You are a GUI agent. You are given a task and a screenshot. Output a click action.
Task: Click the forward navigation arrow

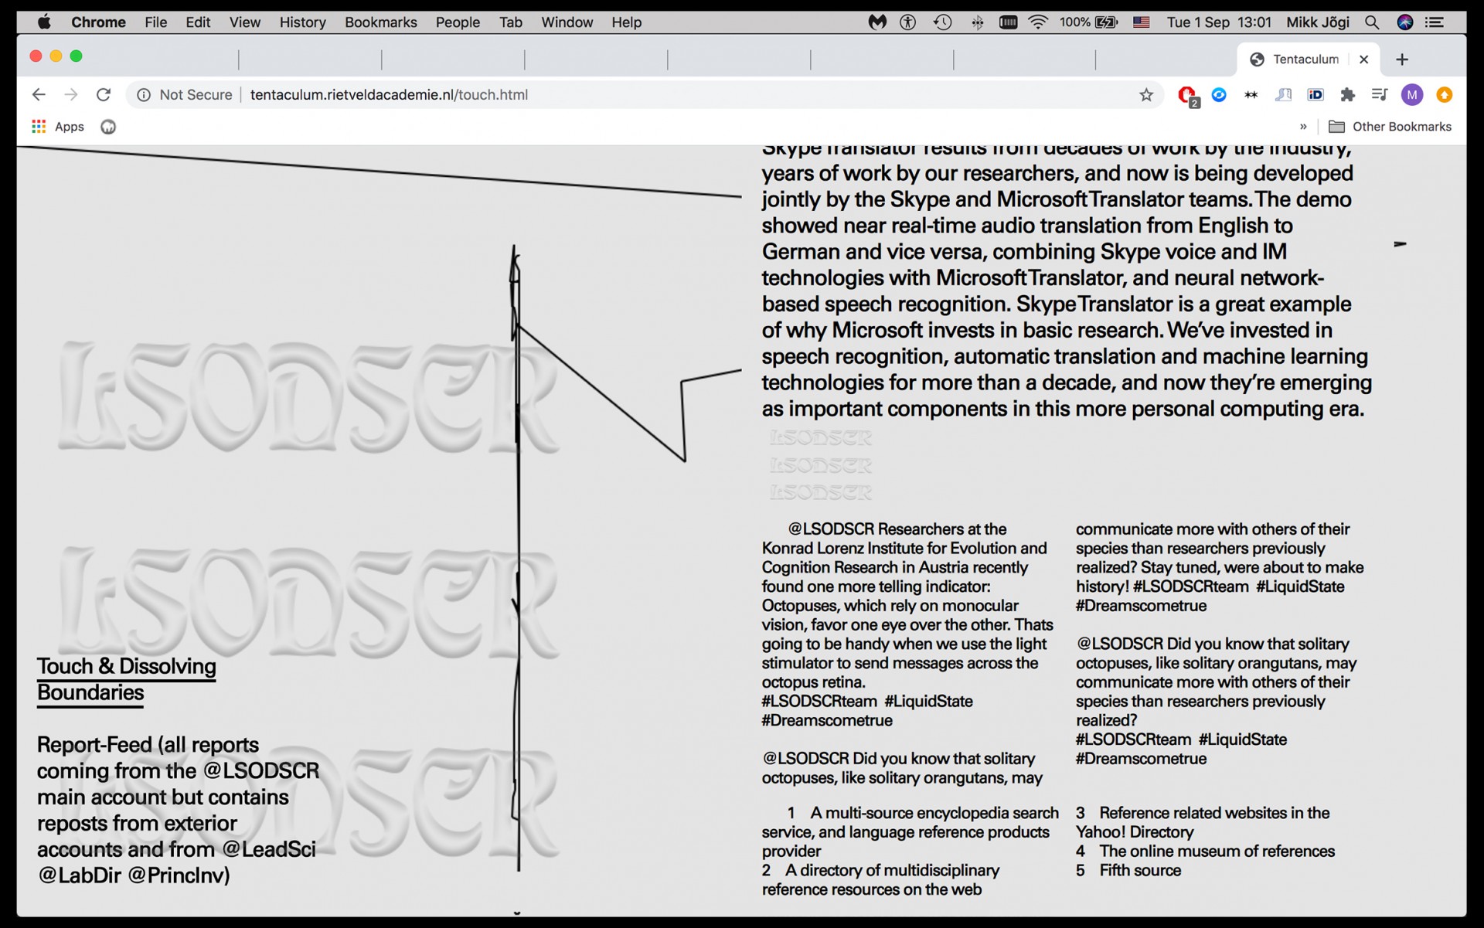[71, 94]
